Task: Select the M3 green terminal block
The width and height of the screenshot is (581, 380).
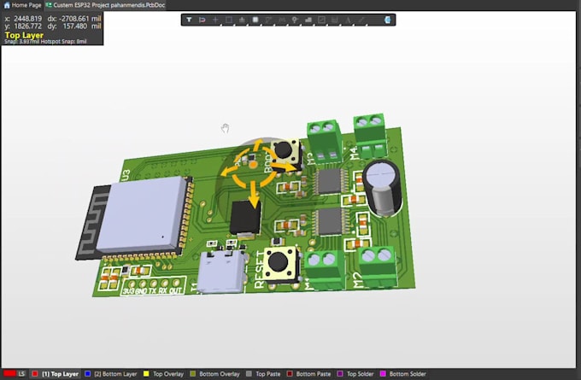Action: tap(324, 141)
